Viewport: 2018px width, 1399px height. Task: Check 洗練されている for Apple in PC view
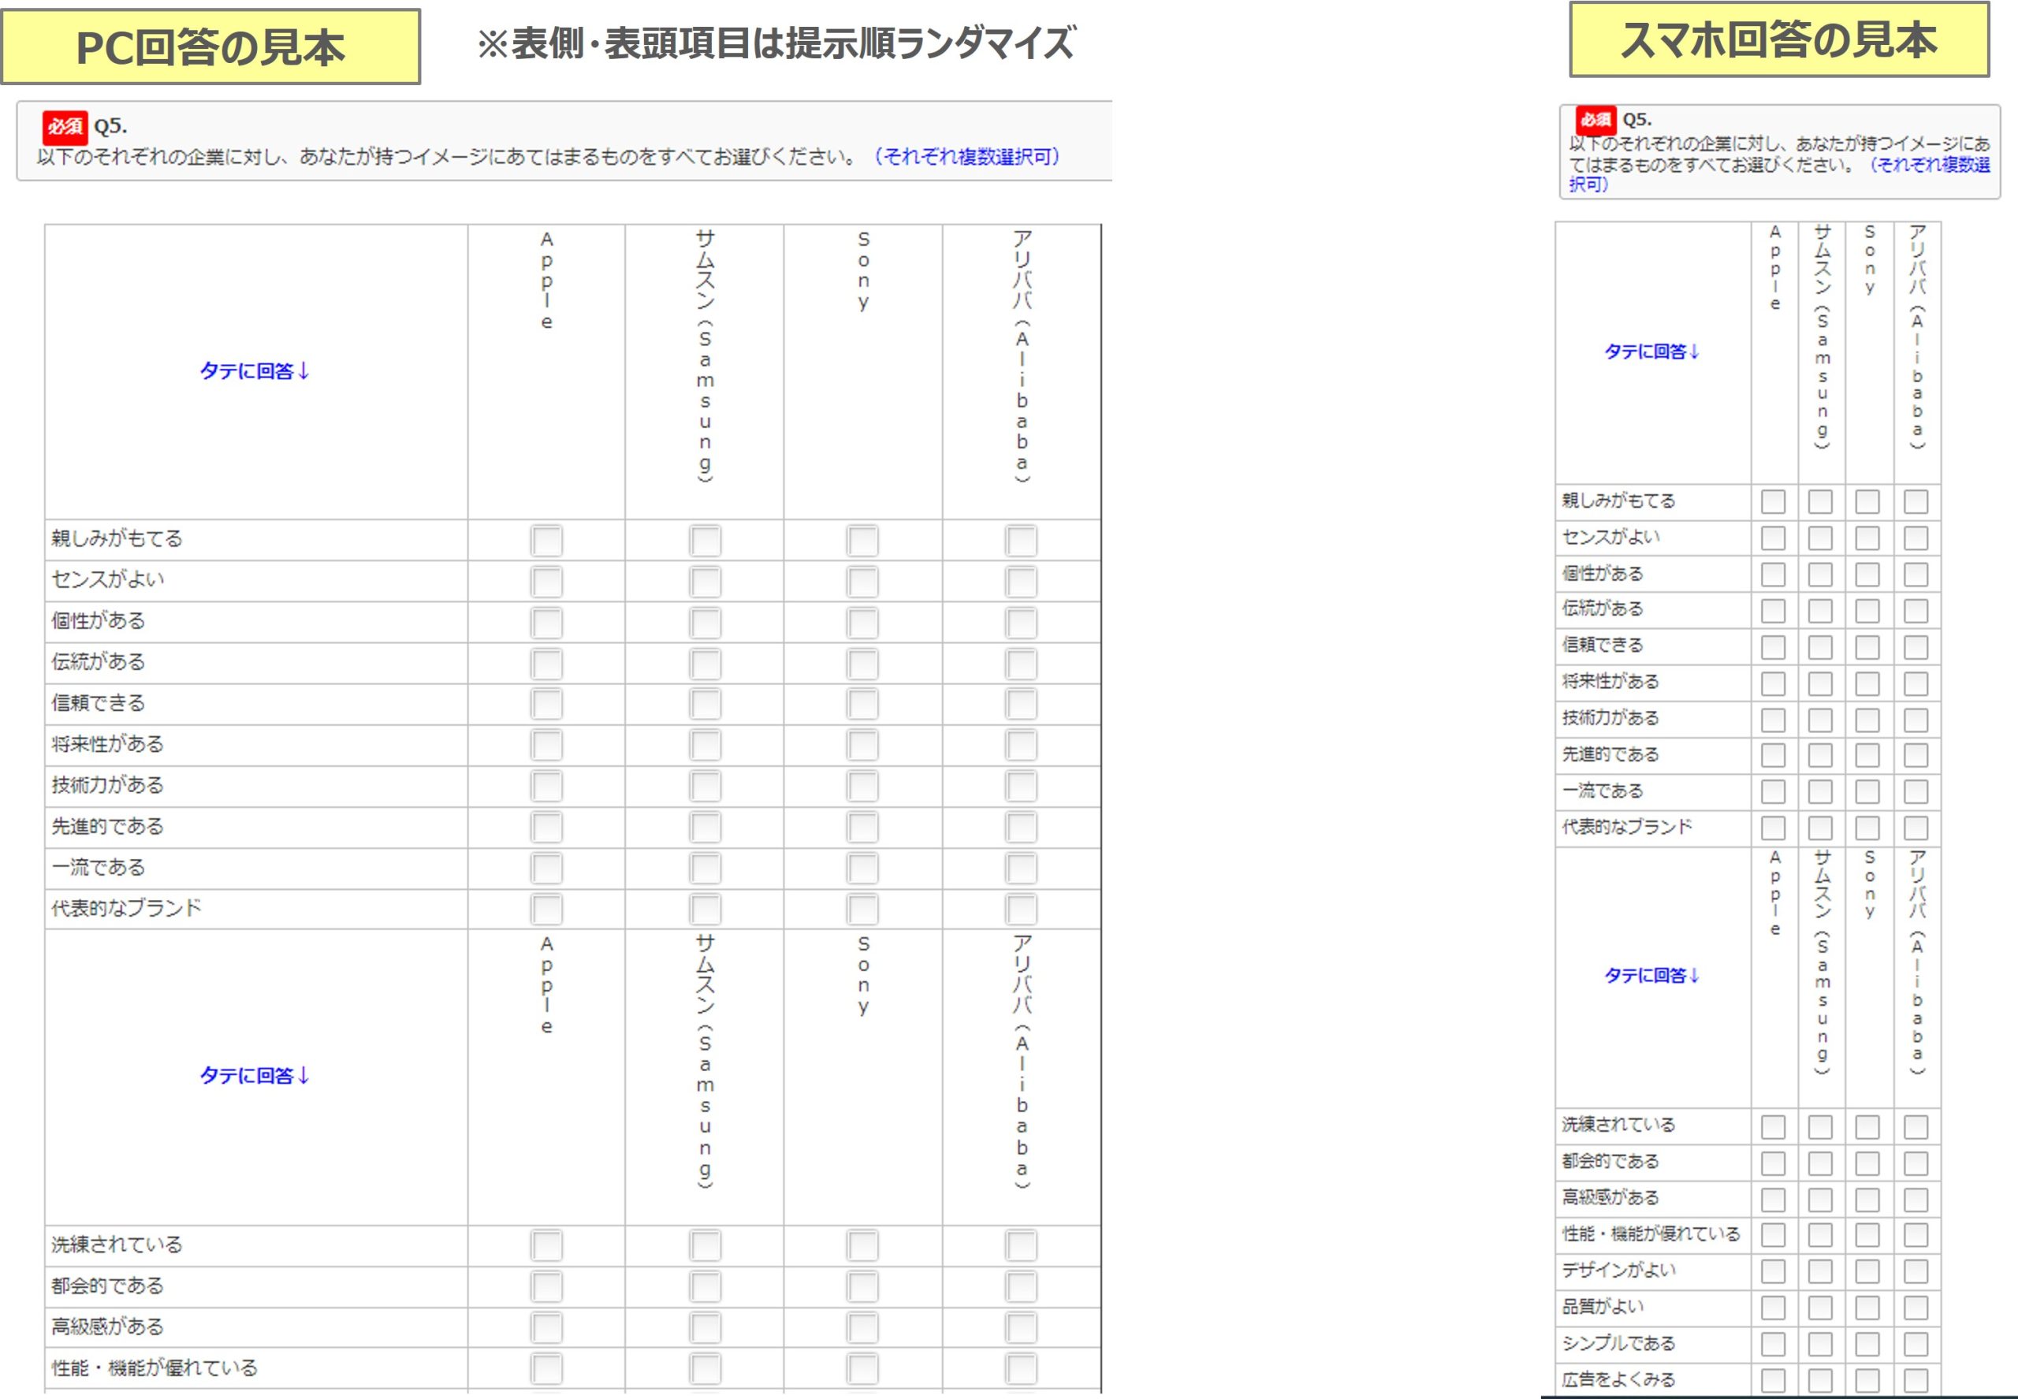pyautogui.click(x=546, y=1245)
